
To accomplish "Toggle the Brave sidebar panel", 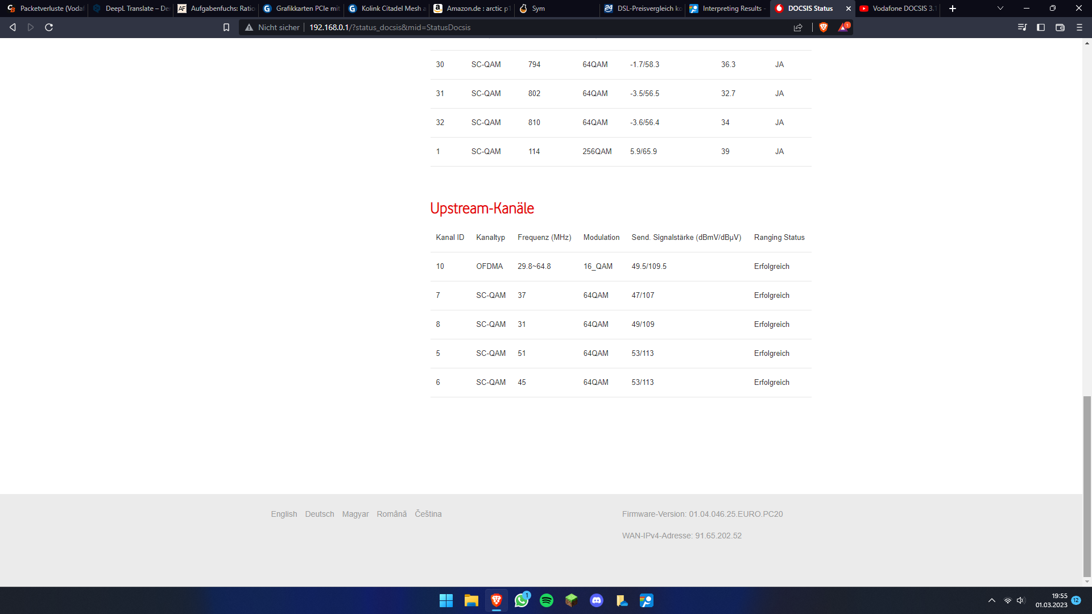I will click(x=1041, y=27).
